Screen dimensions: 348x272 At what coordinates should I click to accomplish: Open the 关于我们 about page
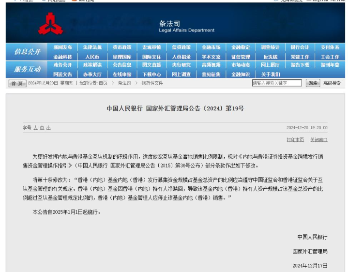(270, 75)
